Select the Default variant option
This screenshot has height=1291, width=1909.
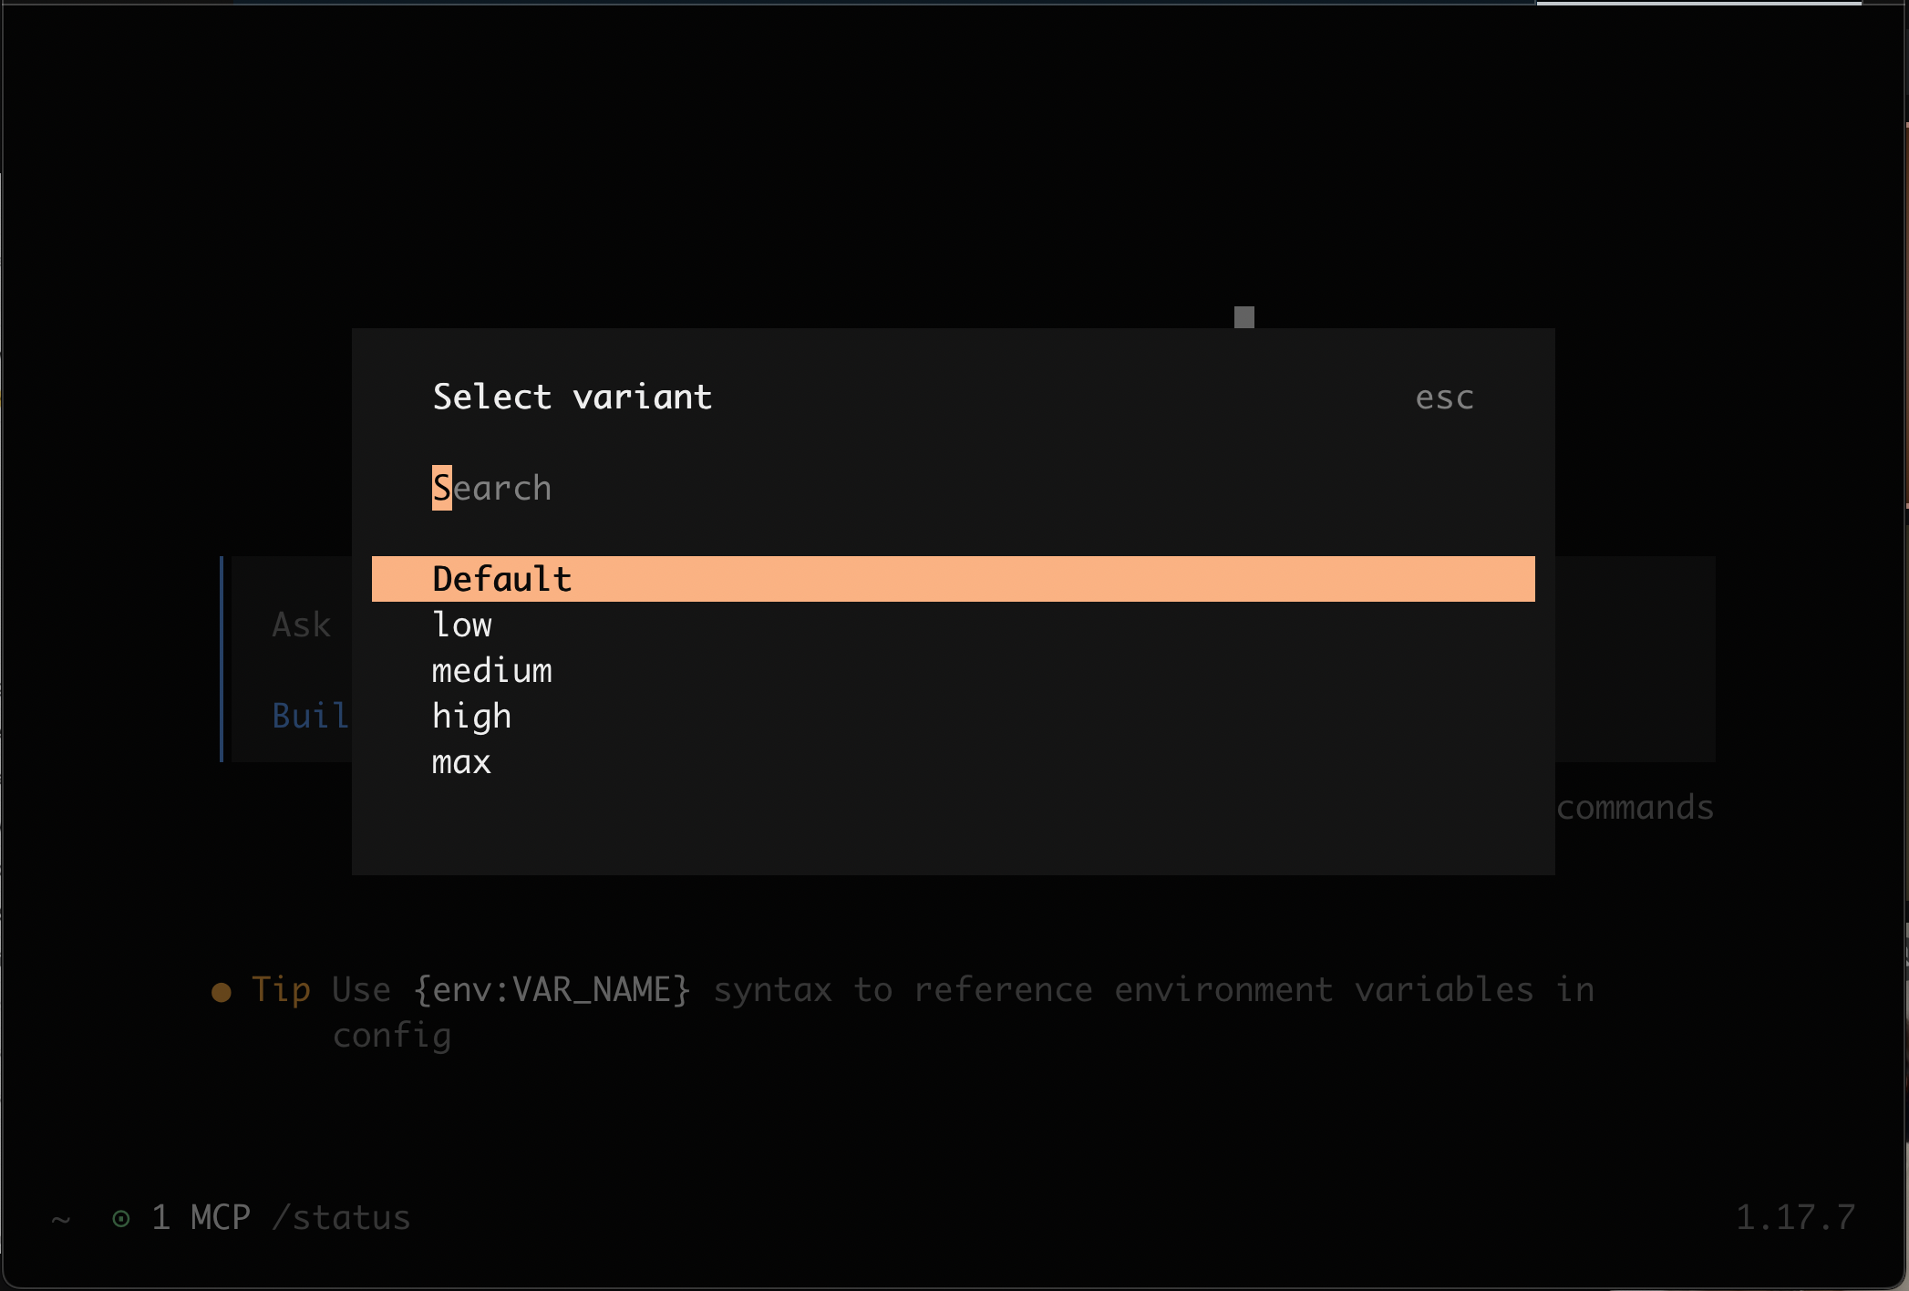coord(953,579)
